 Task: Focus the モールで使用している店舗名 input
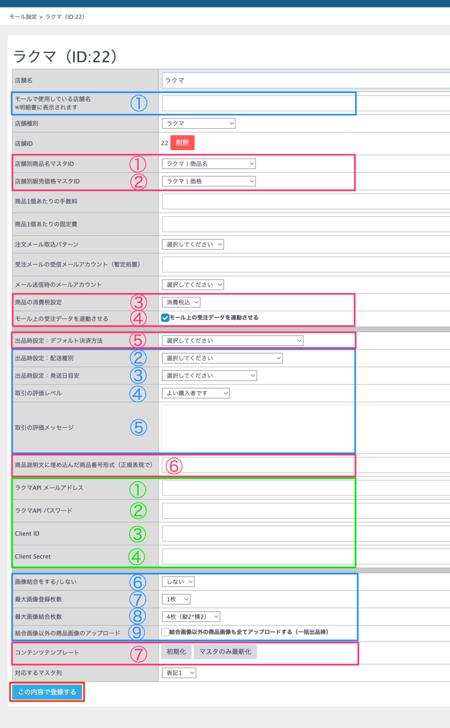click(306, 103)
